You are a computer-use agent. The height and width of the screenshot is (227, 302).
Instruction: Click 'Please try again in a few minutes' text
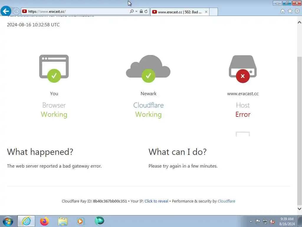pyautogui.click(x=183, y=166)
